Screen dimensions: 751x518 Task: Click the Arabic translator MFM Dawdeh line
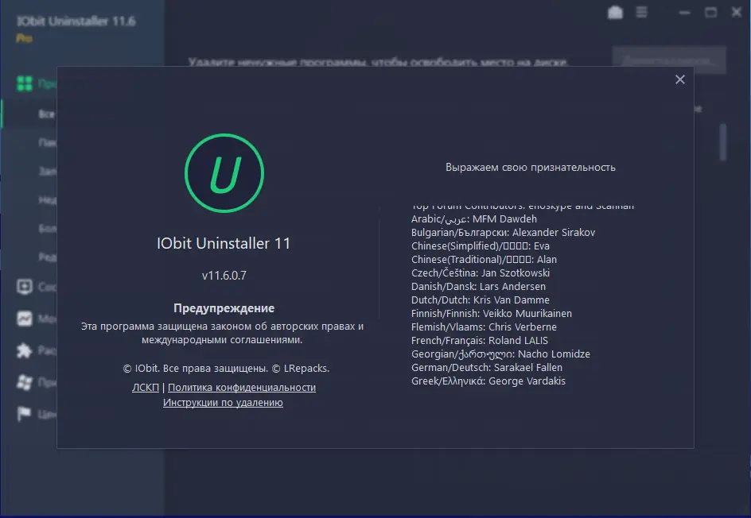[474, 219]
